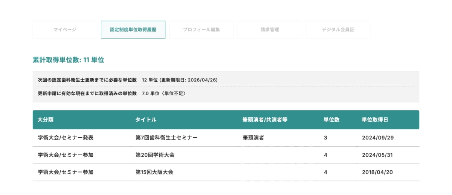The image size is (452, 195).
Task: Click the 7.0 単位〈単位不足〉 value
Action: tap(164, 93)
